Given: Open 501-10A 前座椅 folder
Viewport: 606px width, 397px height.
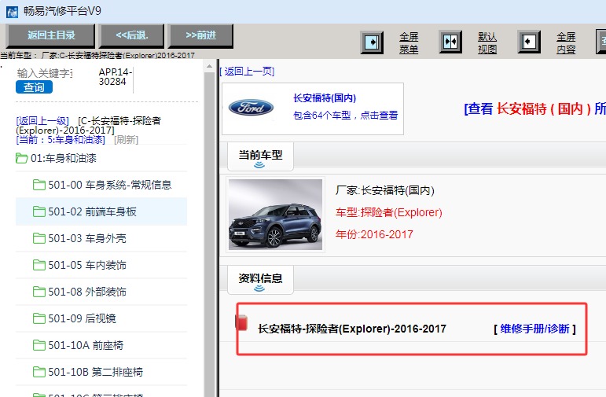Looking at the screenshot, I should coord(101,345).
